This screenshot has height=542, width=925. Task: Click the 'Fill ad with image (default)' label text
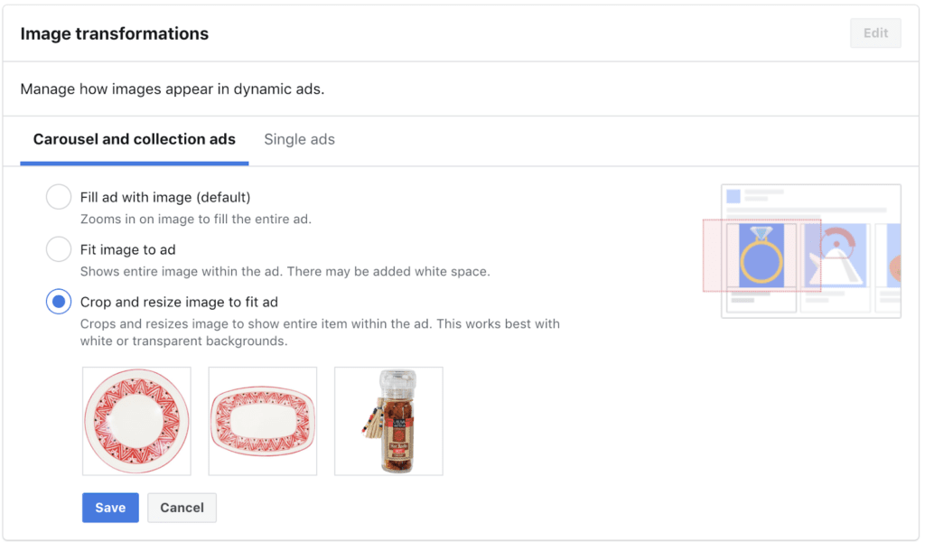165,197
